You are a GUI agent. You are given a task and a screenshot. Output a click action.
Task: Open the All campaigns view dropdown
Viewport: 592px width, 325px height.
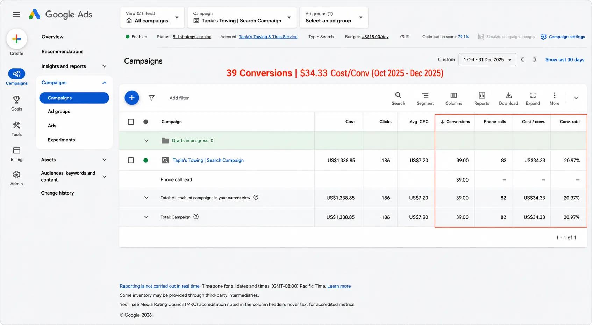(152, 17)
